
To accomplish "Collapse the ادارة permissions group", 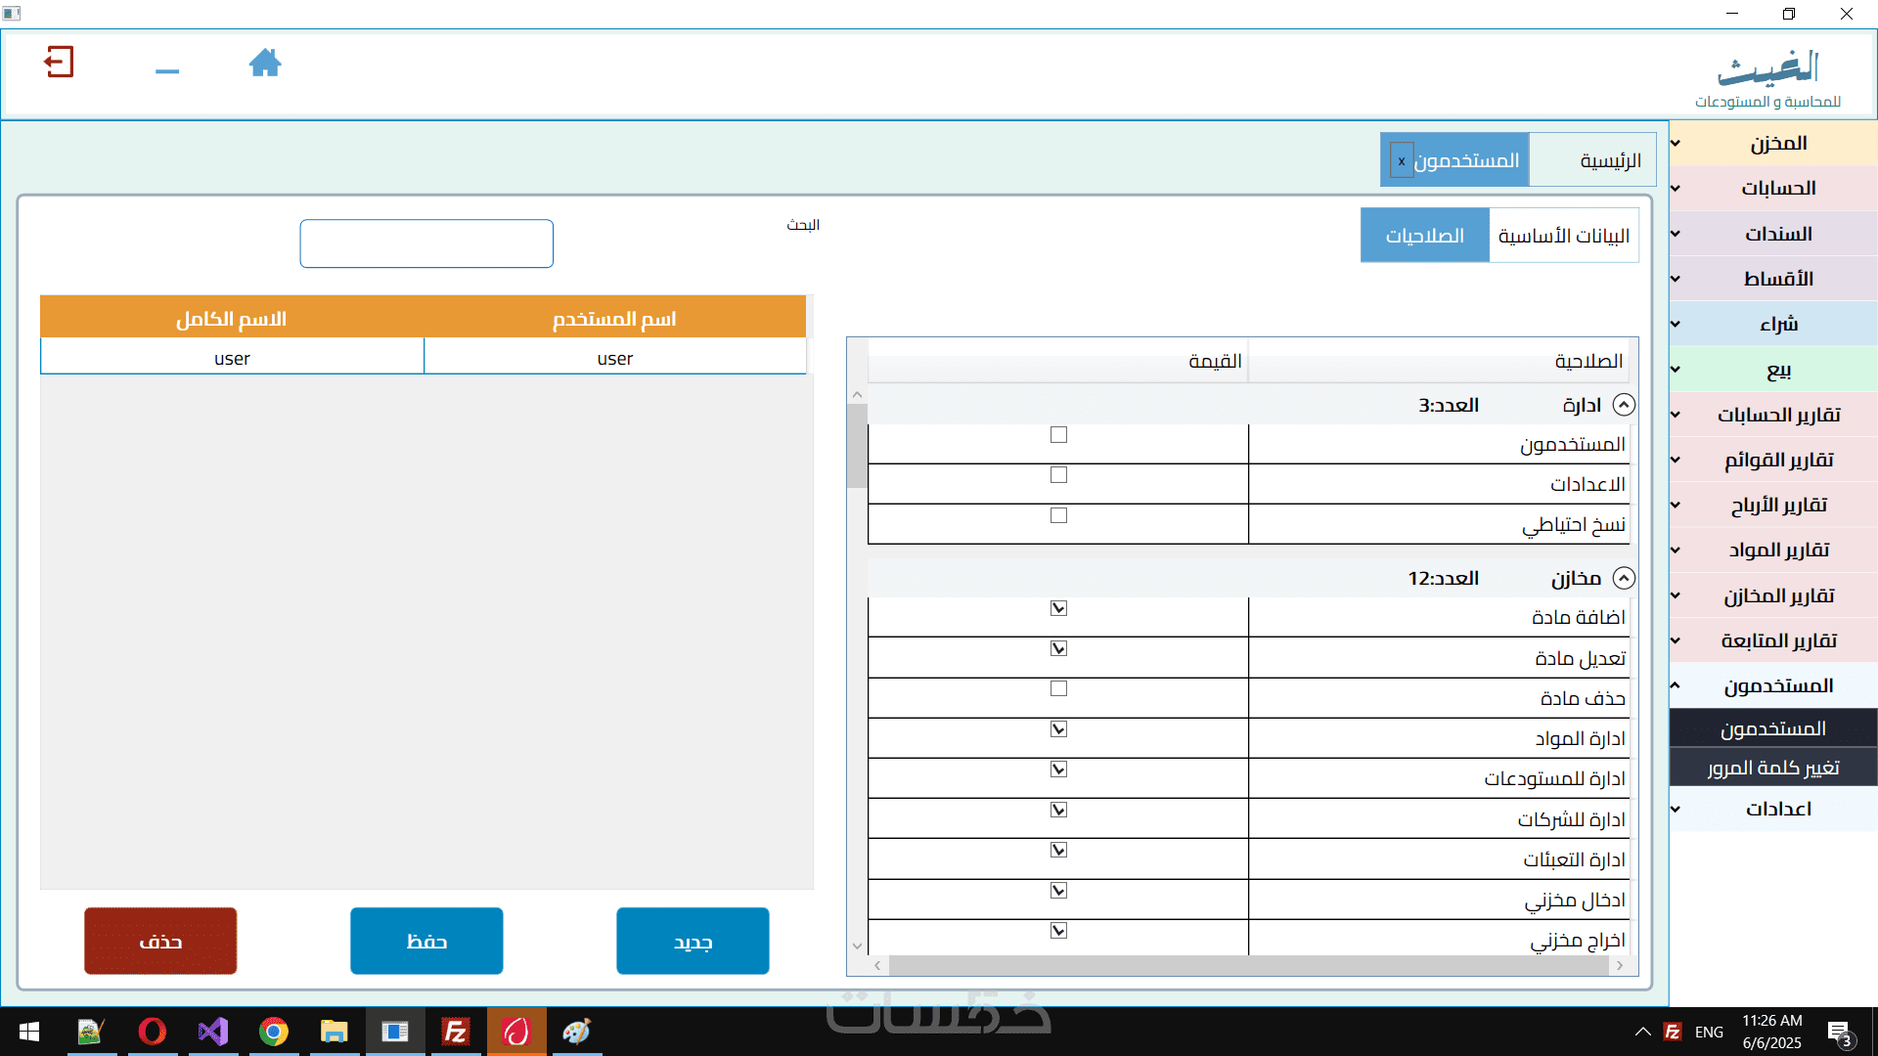I will [1624, 405].
